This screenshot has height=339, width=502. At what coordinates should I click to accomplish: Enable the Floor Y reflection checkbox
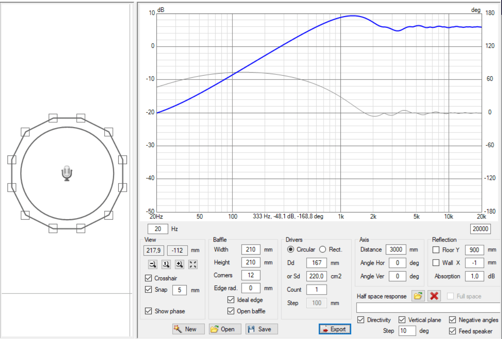tap(436, 250)
